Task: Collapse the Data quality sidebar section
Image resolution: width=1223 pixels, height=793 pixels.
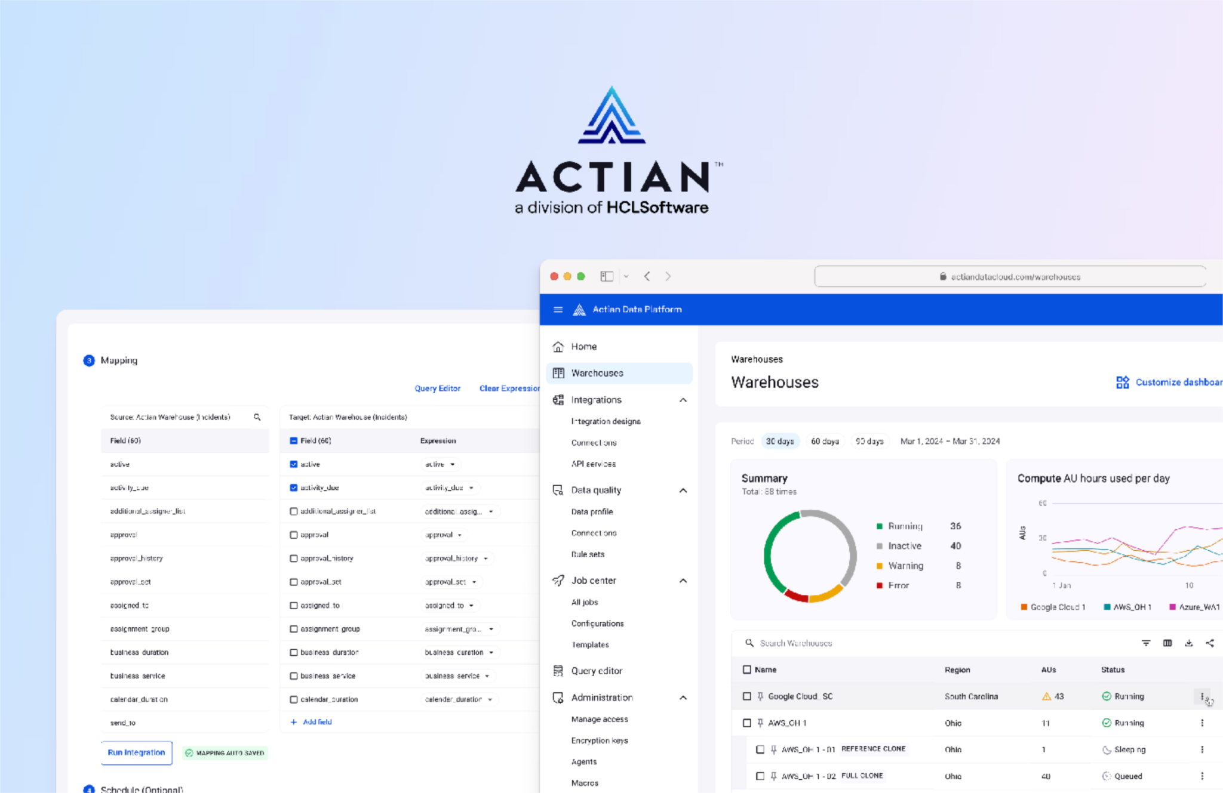Action: [683, 490]
